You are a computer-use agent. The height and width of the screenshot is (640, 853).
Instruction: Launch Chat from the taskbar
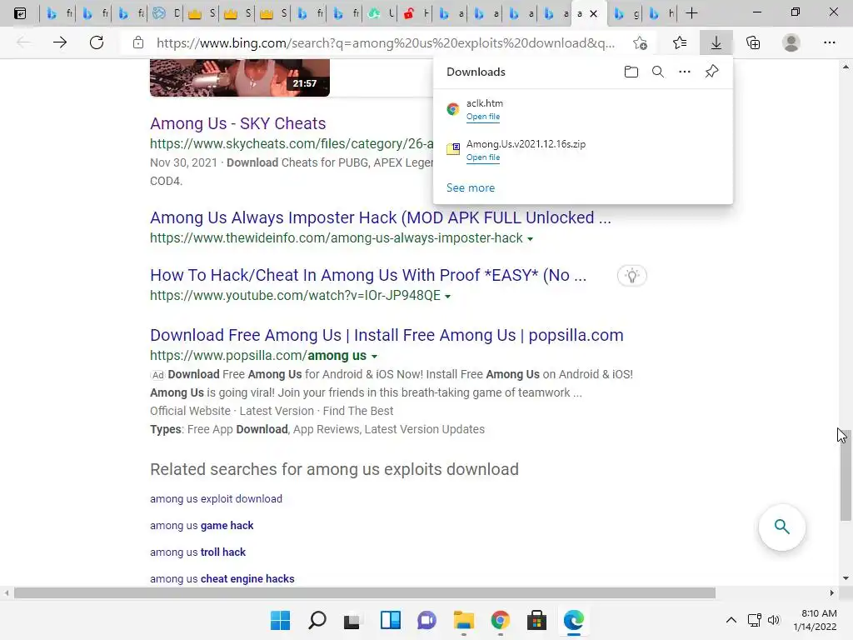click(x=427, y=620)
